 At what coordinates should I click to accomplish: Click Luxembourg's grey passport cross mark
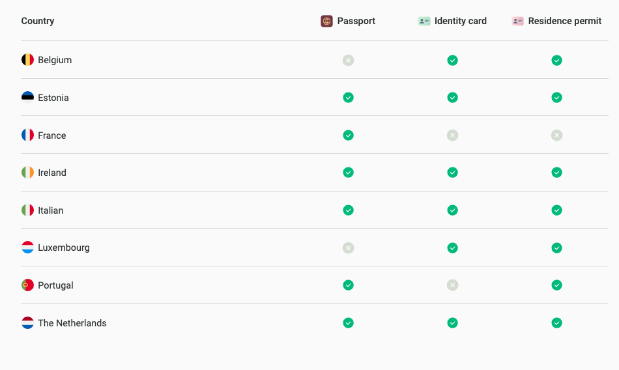click(349, 248)
